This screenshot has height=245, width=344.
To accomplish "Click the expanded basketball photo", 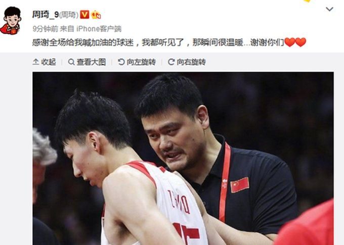I will pos(183,159).
